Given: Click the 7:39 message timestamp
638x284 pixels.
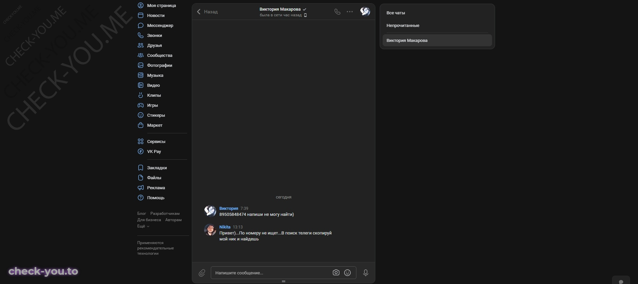Looking at the screenshot, I should pyautogui.click(x=244, y=209).
